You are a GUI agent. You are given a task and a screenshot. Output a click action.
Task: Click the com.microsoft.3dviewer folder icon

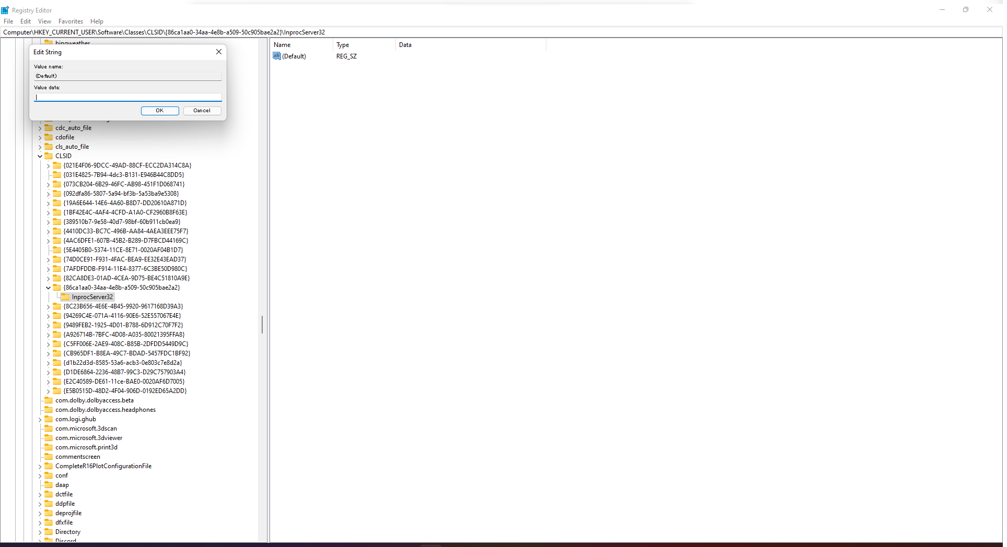tap(49, 437)
